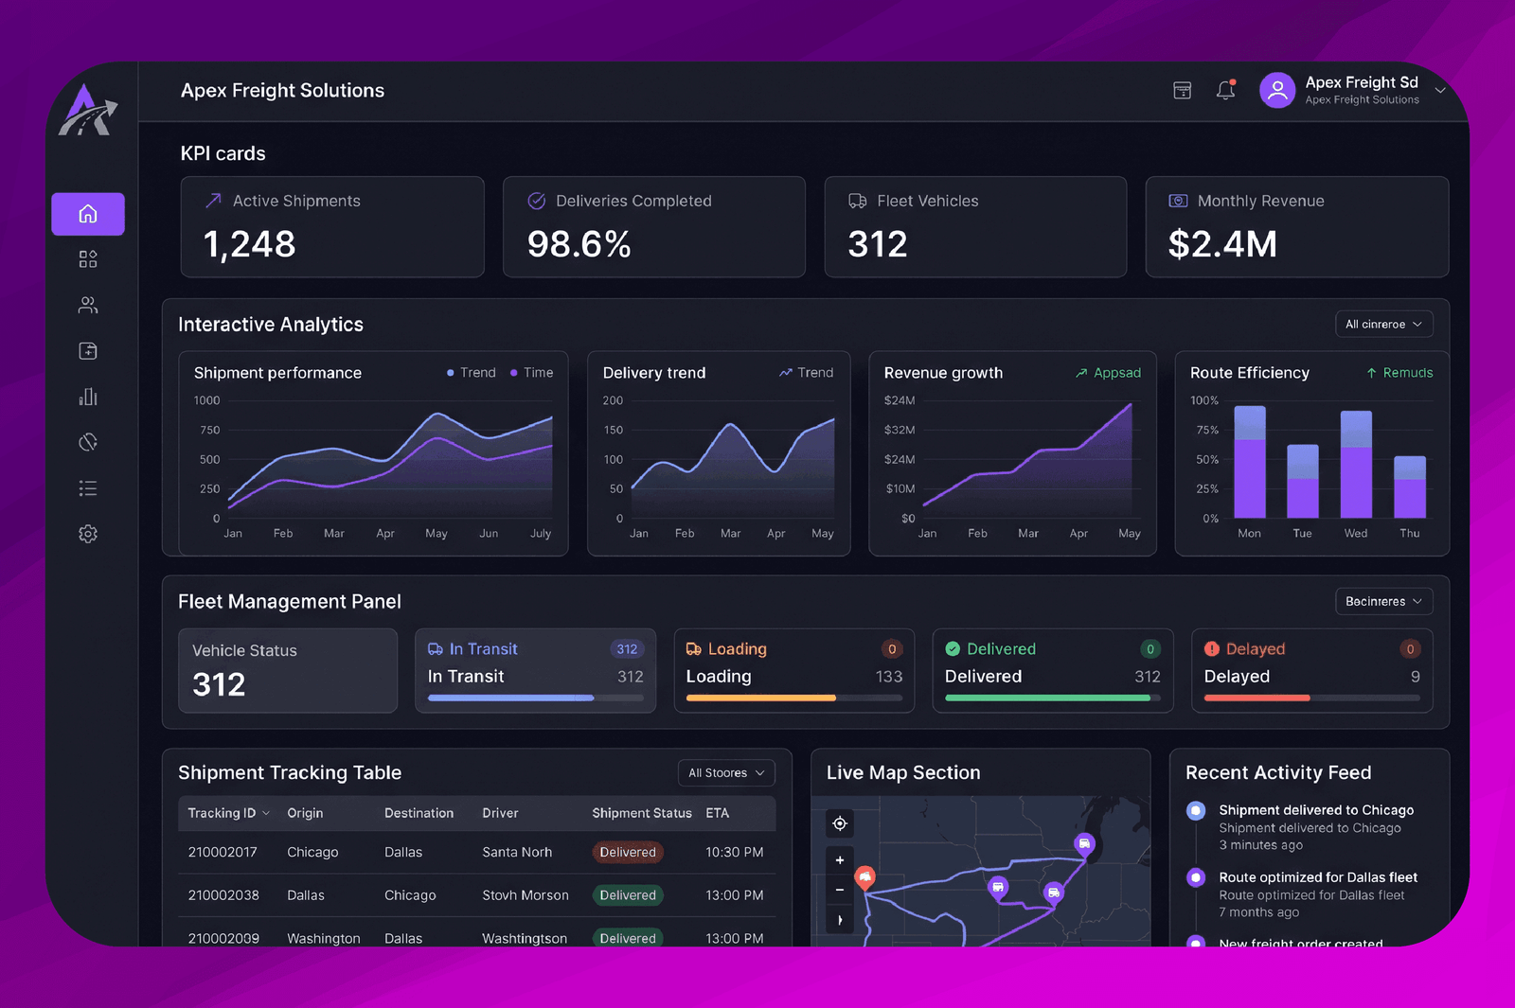Sort by Tracking ID column header
This screenshot has height=1008, width=1515.
[228, 813]
